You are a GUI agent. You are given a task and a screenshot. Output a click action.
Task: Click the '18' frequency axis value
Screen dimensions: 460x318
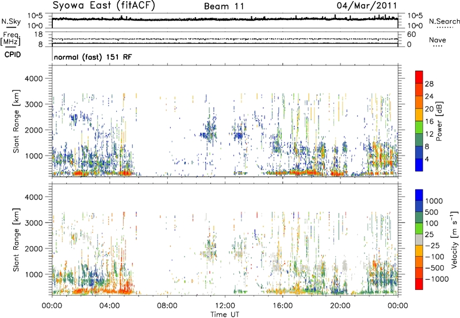(x=39, y=34)
